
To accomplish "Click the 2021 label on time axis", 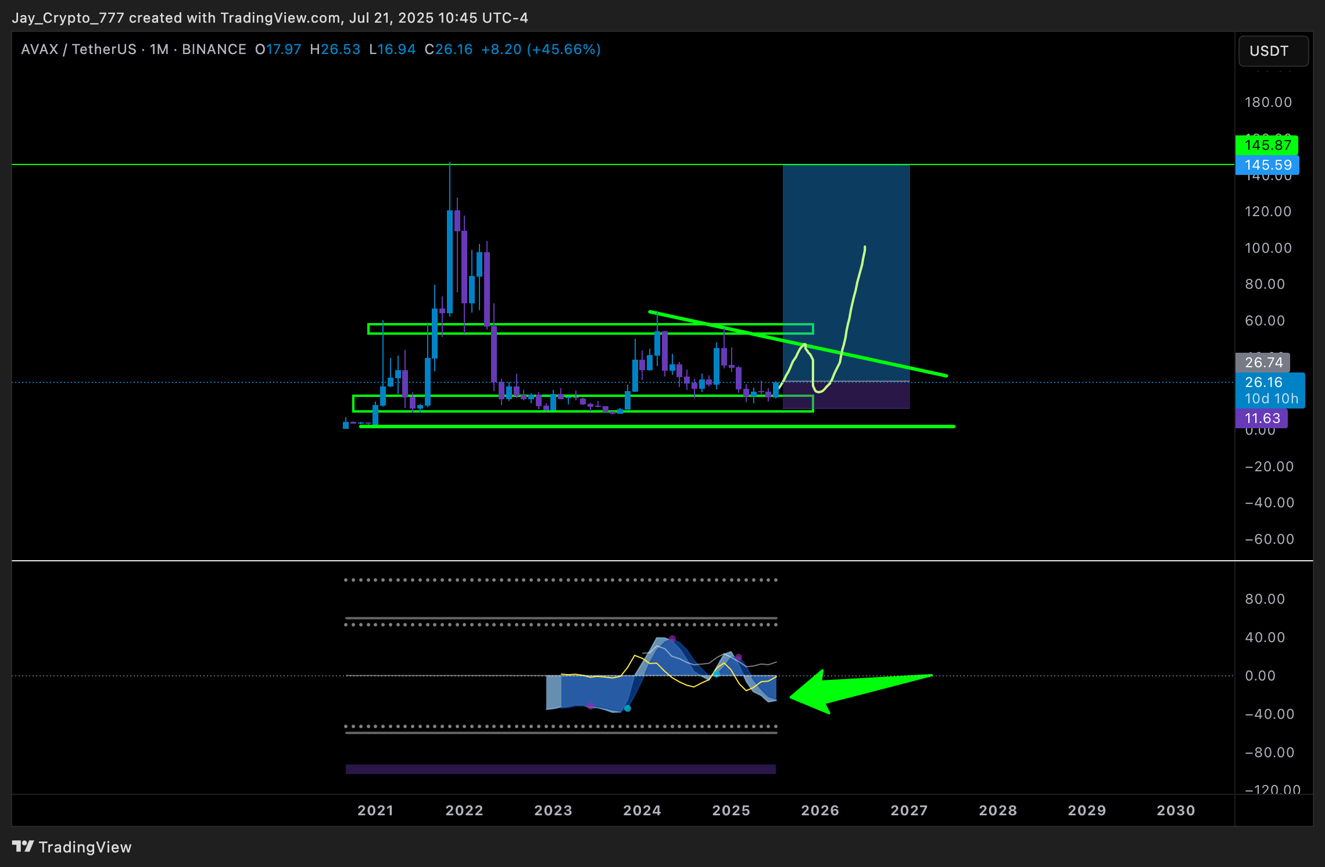I will 375,810.
